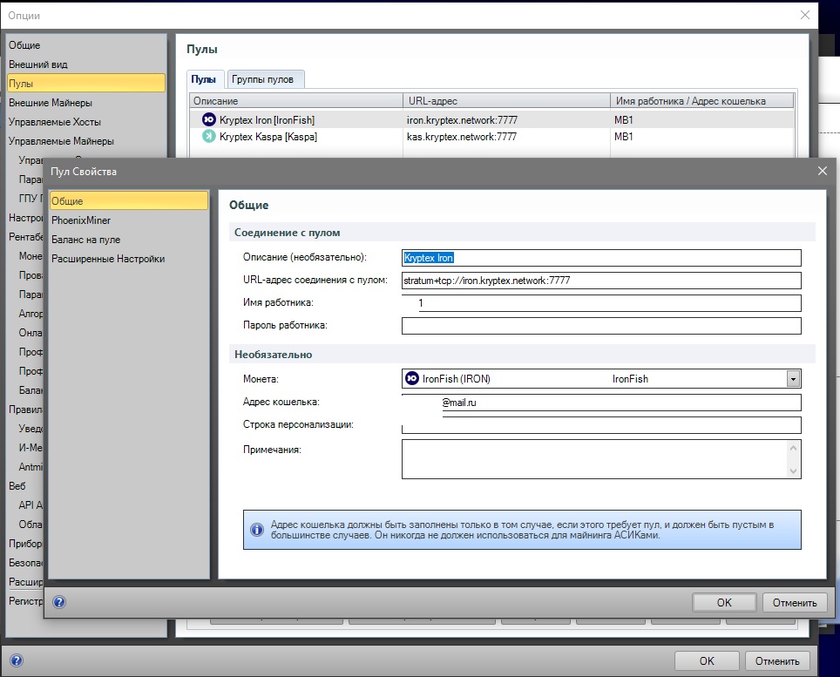The width and height of the screenshot is (840, 677).
Task: Select Общие in Опции sidebar
Action: (24, 45)
